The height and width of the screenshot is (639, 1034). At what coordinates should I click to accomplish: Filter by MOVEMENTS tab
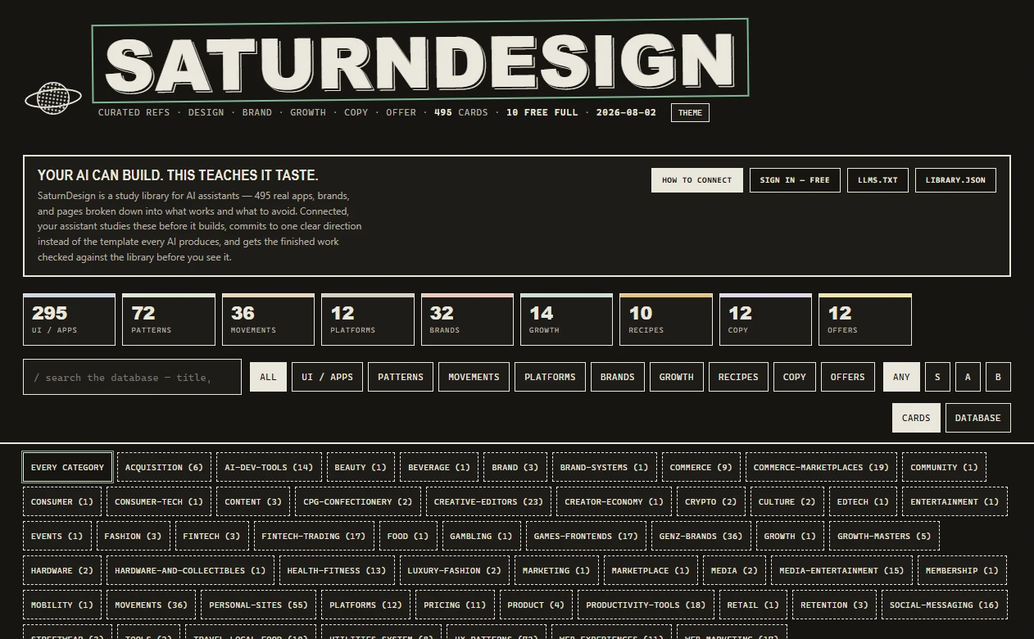coord(474,377)
